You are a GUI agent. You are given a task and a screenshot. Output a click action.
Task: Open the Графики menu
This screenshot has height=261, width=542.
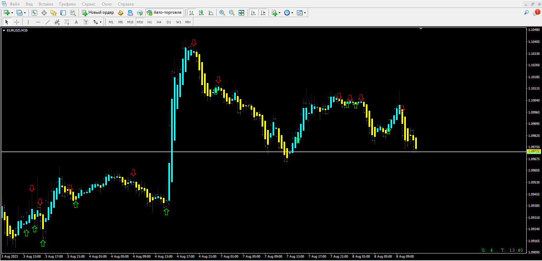67,4
